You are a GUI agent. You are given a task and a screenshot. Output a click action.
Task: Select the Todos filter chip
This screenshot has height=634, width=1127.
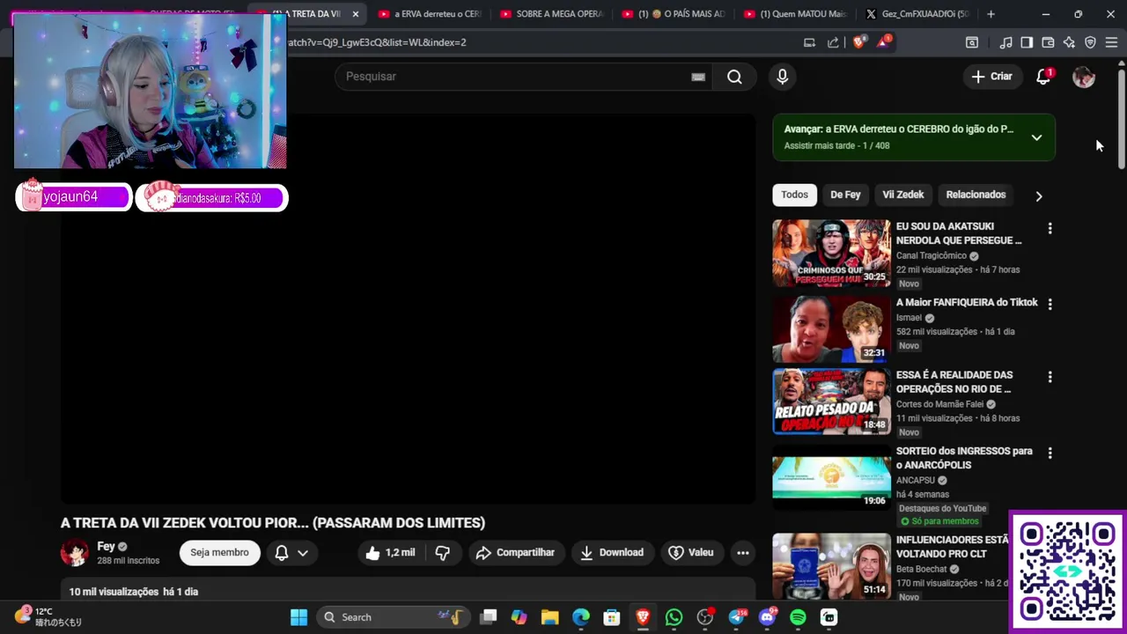pos(794,195)
